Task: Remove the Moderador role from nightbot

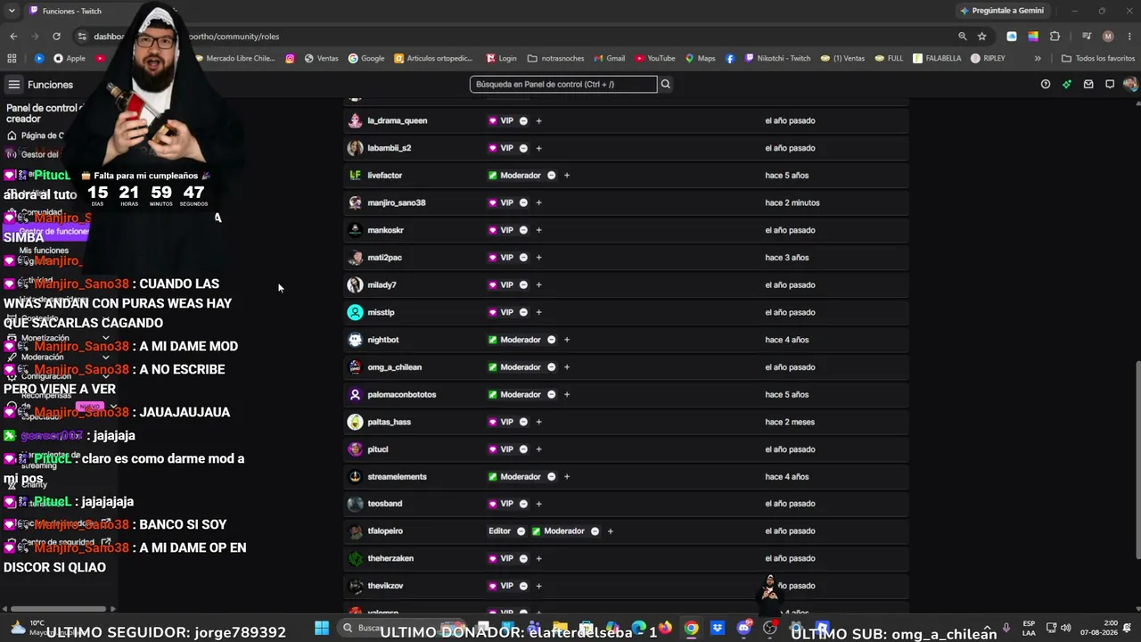Action: [x=551, y=340]
